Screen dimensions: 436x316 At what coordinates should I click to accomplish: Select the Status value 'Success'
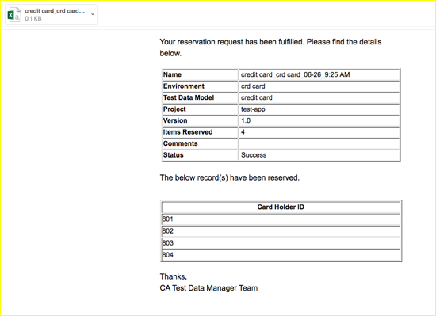pyautogui.click(x=319, y=155)
